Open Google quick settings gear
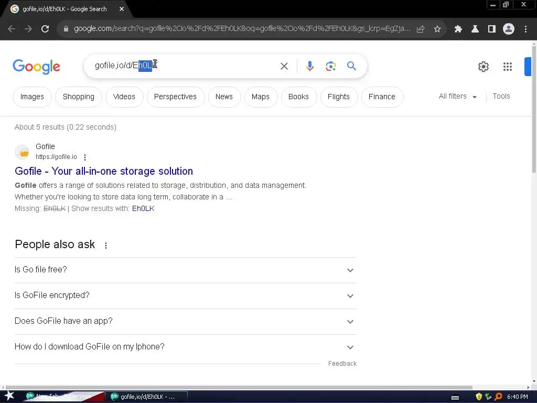The image size is (537, 403). 484,67
